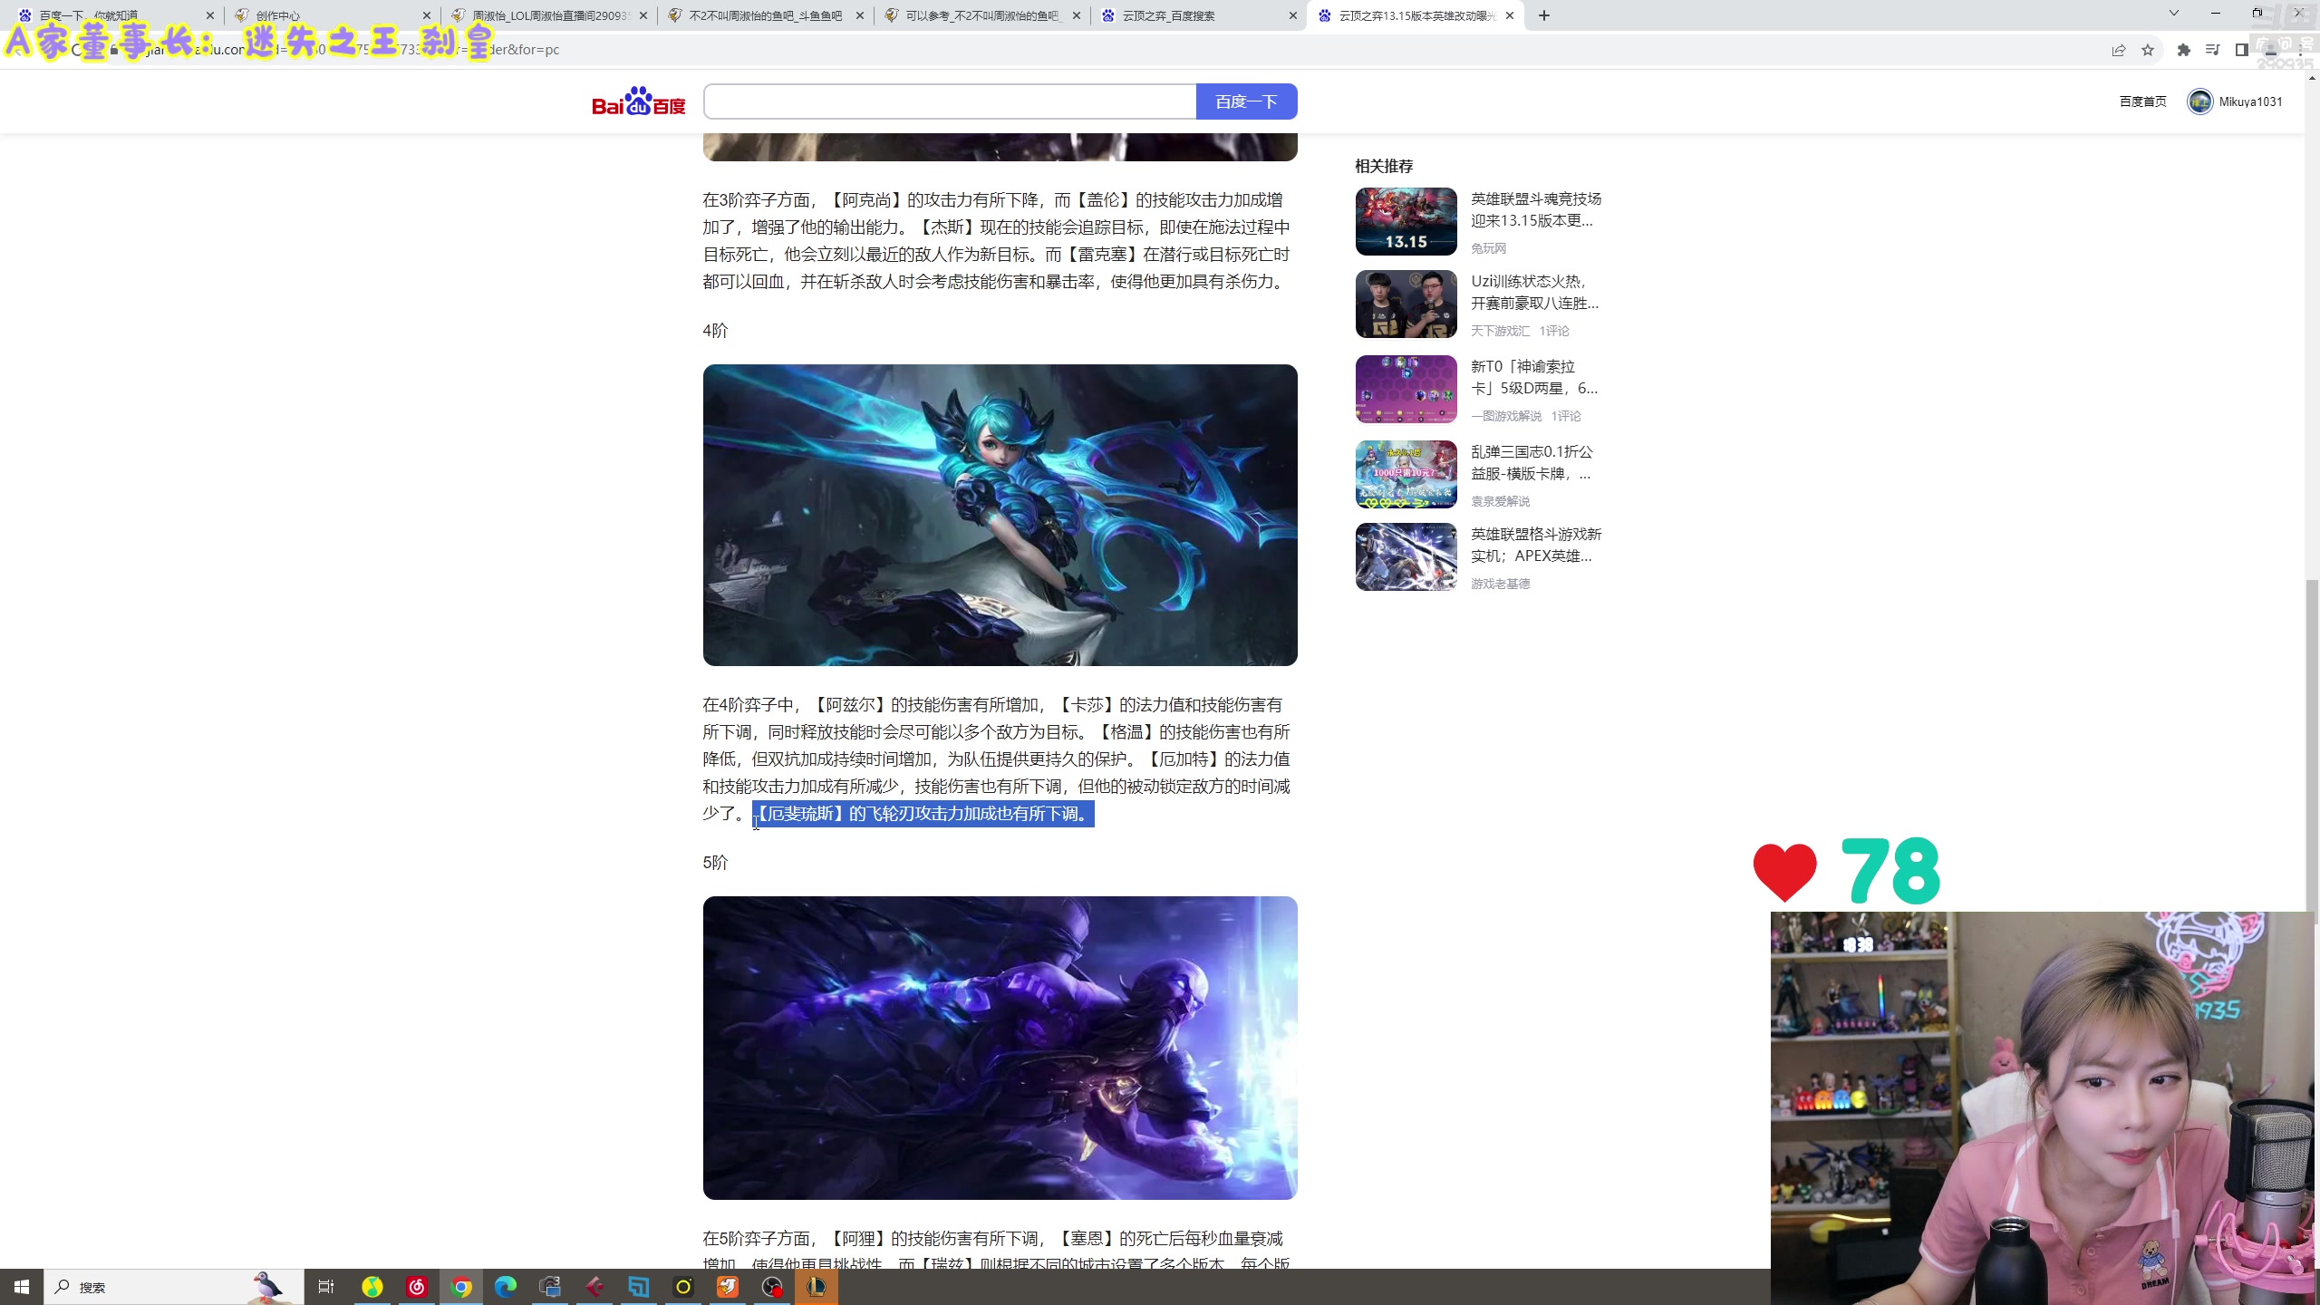The width and height of the screenshot is (2320, 1305).
Task: Switch to the 不2不叫周淑怡的鱼吧_斗鱼鱼吧 tab
Action: pyautogui.click(x=765, y=15)
